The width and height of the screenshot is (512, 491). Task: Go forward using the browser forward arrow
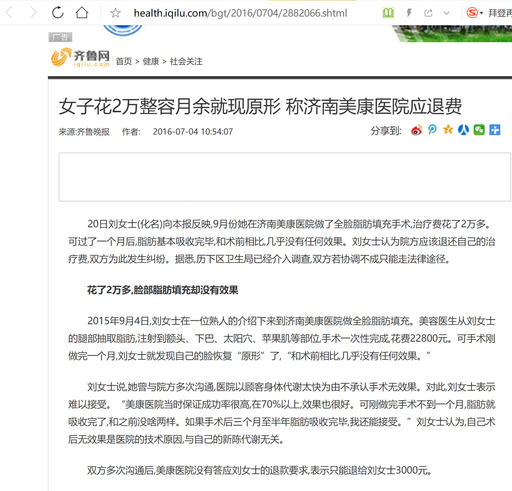coord(34,13)
